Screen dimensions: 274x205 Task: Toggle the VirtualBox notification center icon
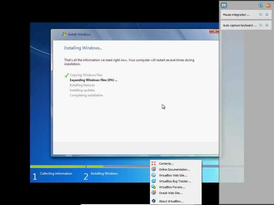pos(224,5)
